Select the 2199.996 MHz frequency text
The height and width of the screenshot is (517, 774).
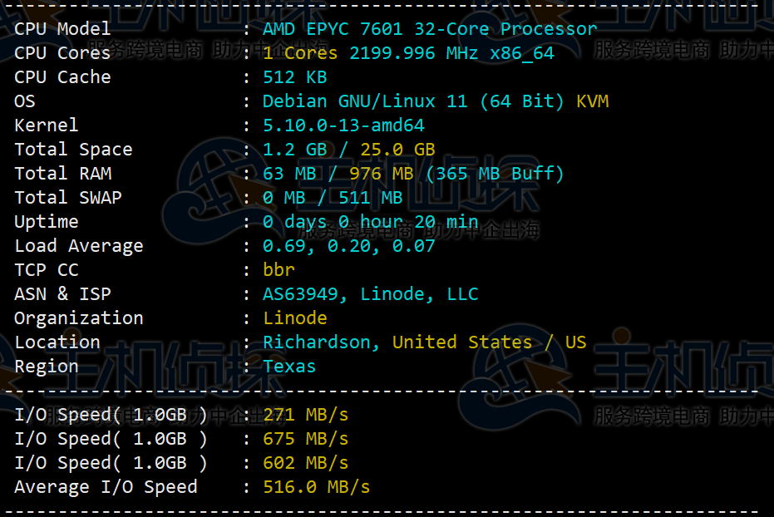coord(414,53)
